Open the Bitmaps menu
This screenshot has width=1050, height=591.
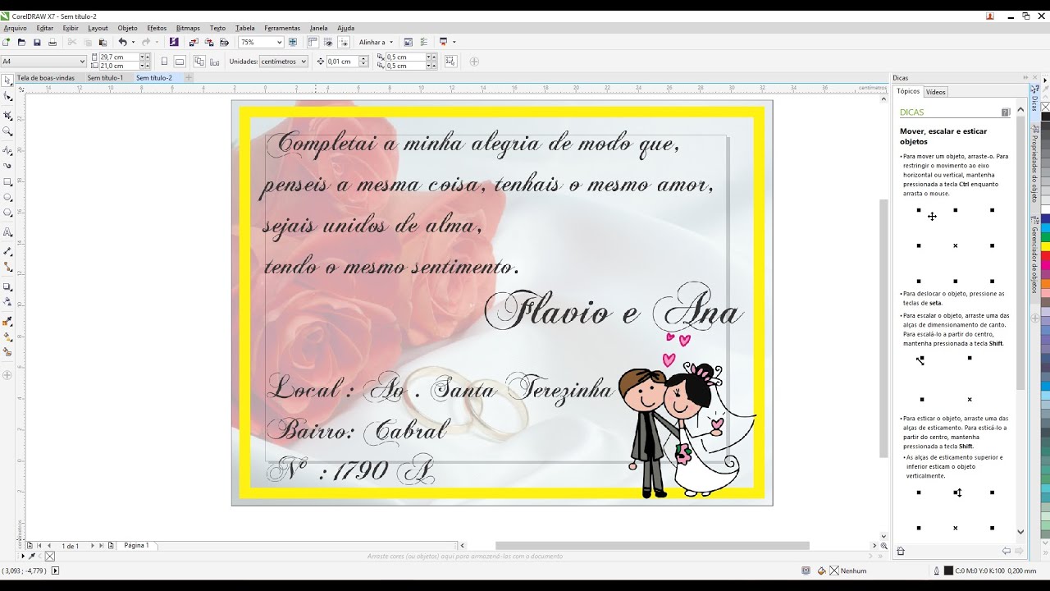click(x=188, y=28)
